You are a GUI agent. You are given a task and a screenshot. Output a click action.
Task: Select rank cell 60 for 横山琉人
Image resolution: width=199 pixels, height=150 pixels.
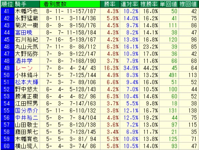pyautogui.click(x=7, y=146)
